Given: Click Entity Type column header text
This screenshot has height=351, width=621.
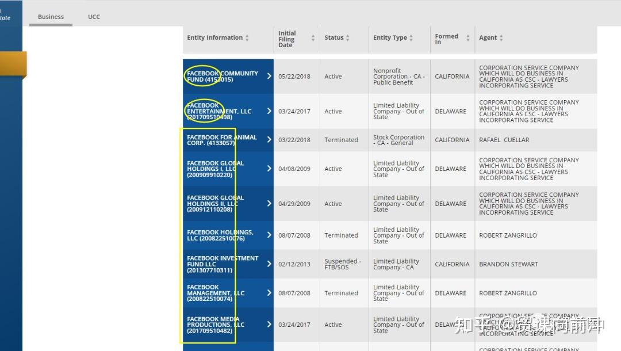Looking at the screenshot, I should (390, 37).
